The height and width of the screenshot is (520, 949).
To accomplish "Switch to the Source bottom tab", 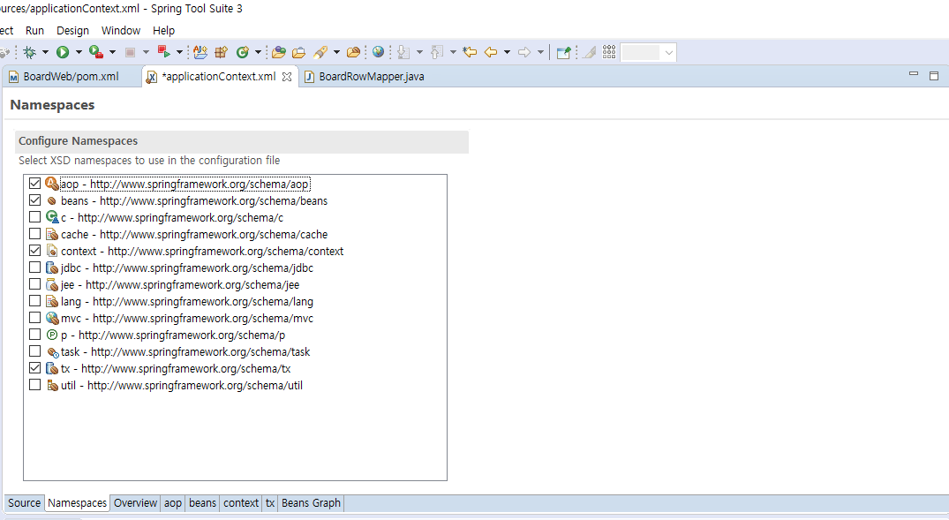I will pyautogui.click(x=24, y=503).
